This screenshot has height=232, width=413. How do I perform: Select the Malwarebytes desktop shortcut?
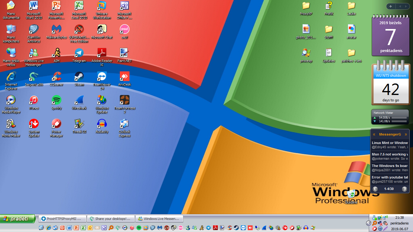point(56,32)
